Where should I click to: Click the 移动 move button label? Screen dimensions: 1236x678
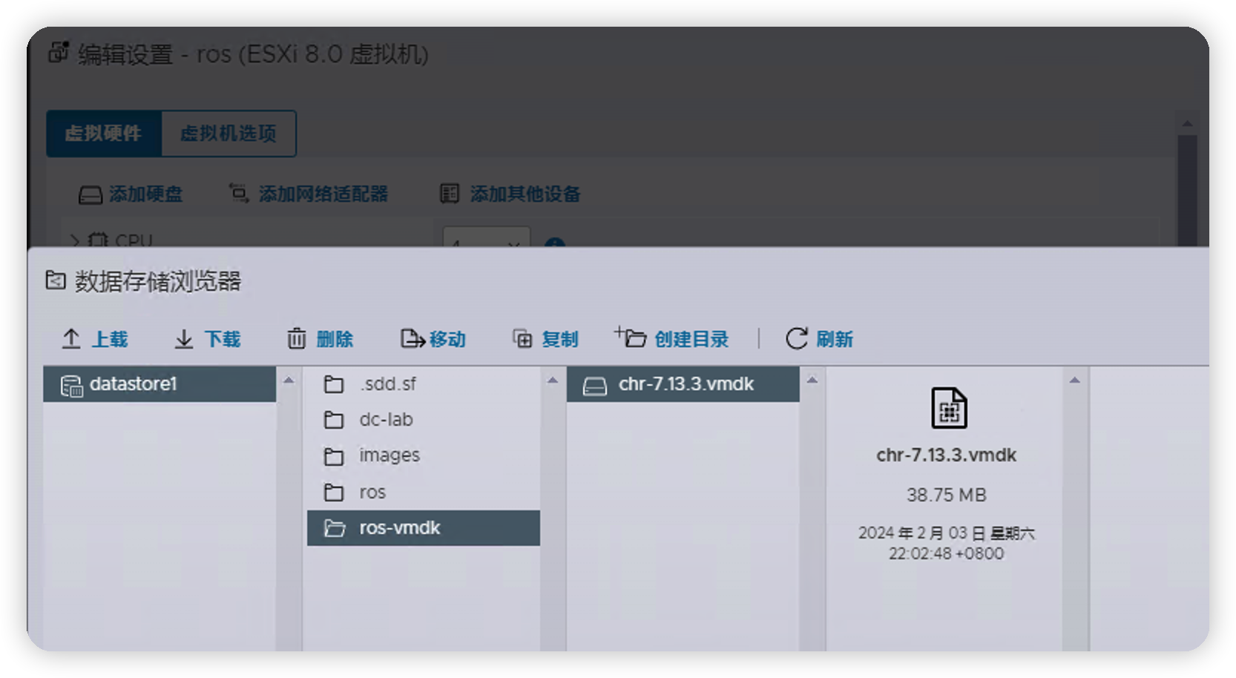tap(447, 339)
